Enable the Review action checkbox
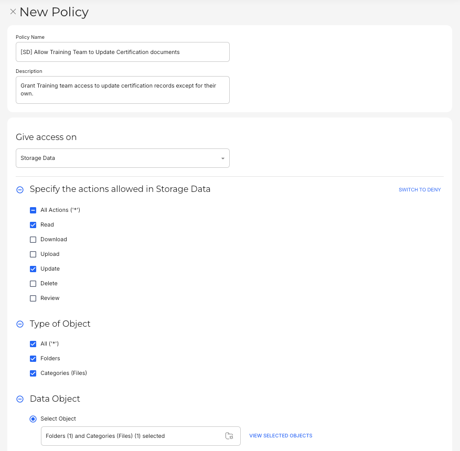This screenshot has width=460, height=451. [33, 298]
